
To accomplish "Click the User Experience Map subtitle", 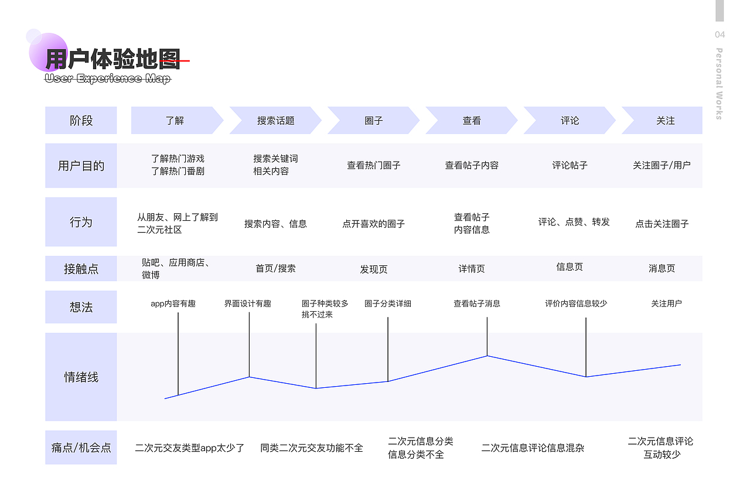I will [x=108, y=78].
